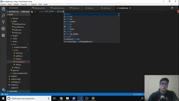The height and width of the screenshot is (101, 179).
Task: Click the errors and warnings status indicator
Action: pyautogui.click(x=5, y=94)
